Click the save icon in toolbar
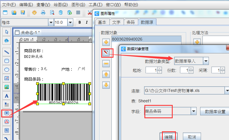The image size is (229, 140). click(22, 13)
